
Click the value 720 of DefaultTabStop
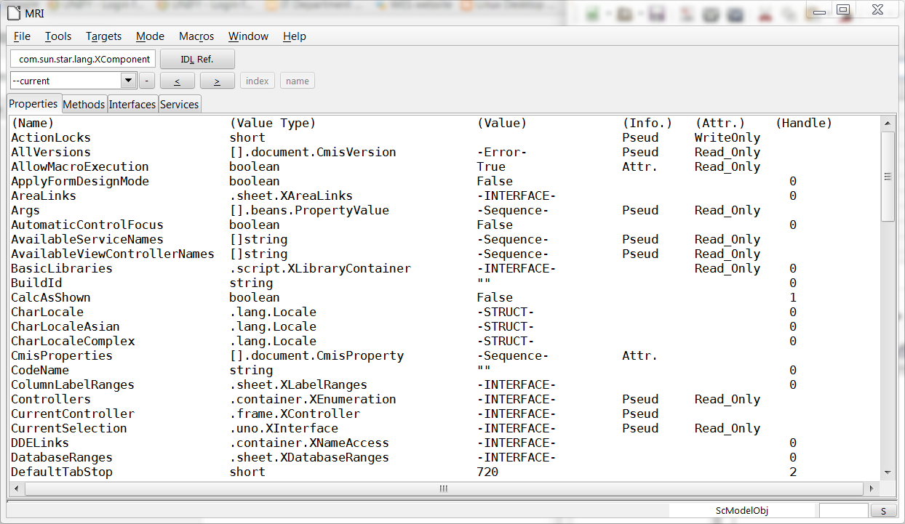click(x=487, y=472)
